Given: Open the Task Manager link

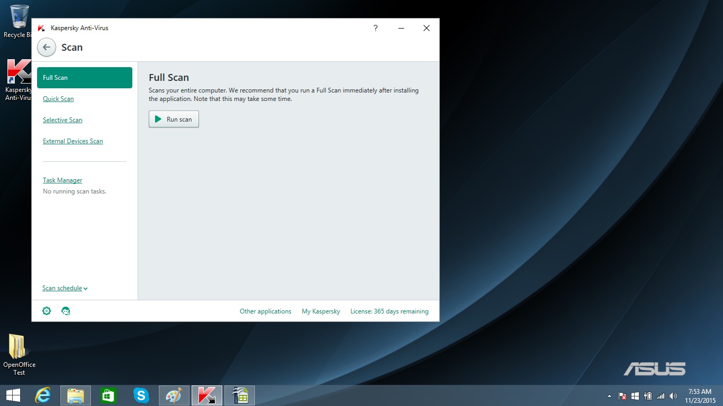Looking at the screenshot, I should coord(62,180).
